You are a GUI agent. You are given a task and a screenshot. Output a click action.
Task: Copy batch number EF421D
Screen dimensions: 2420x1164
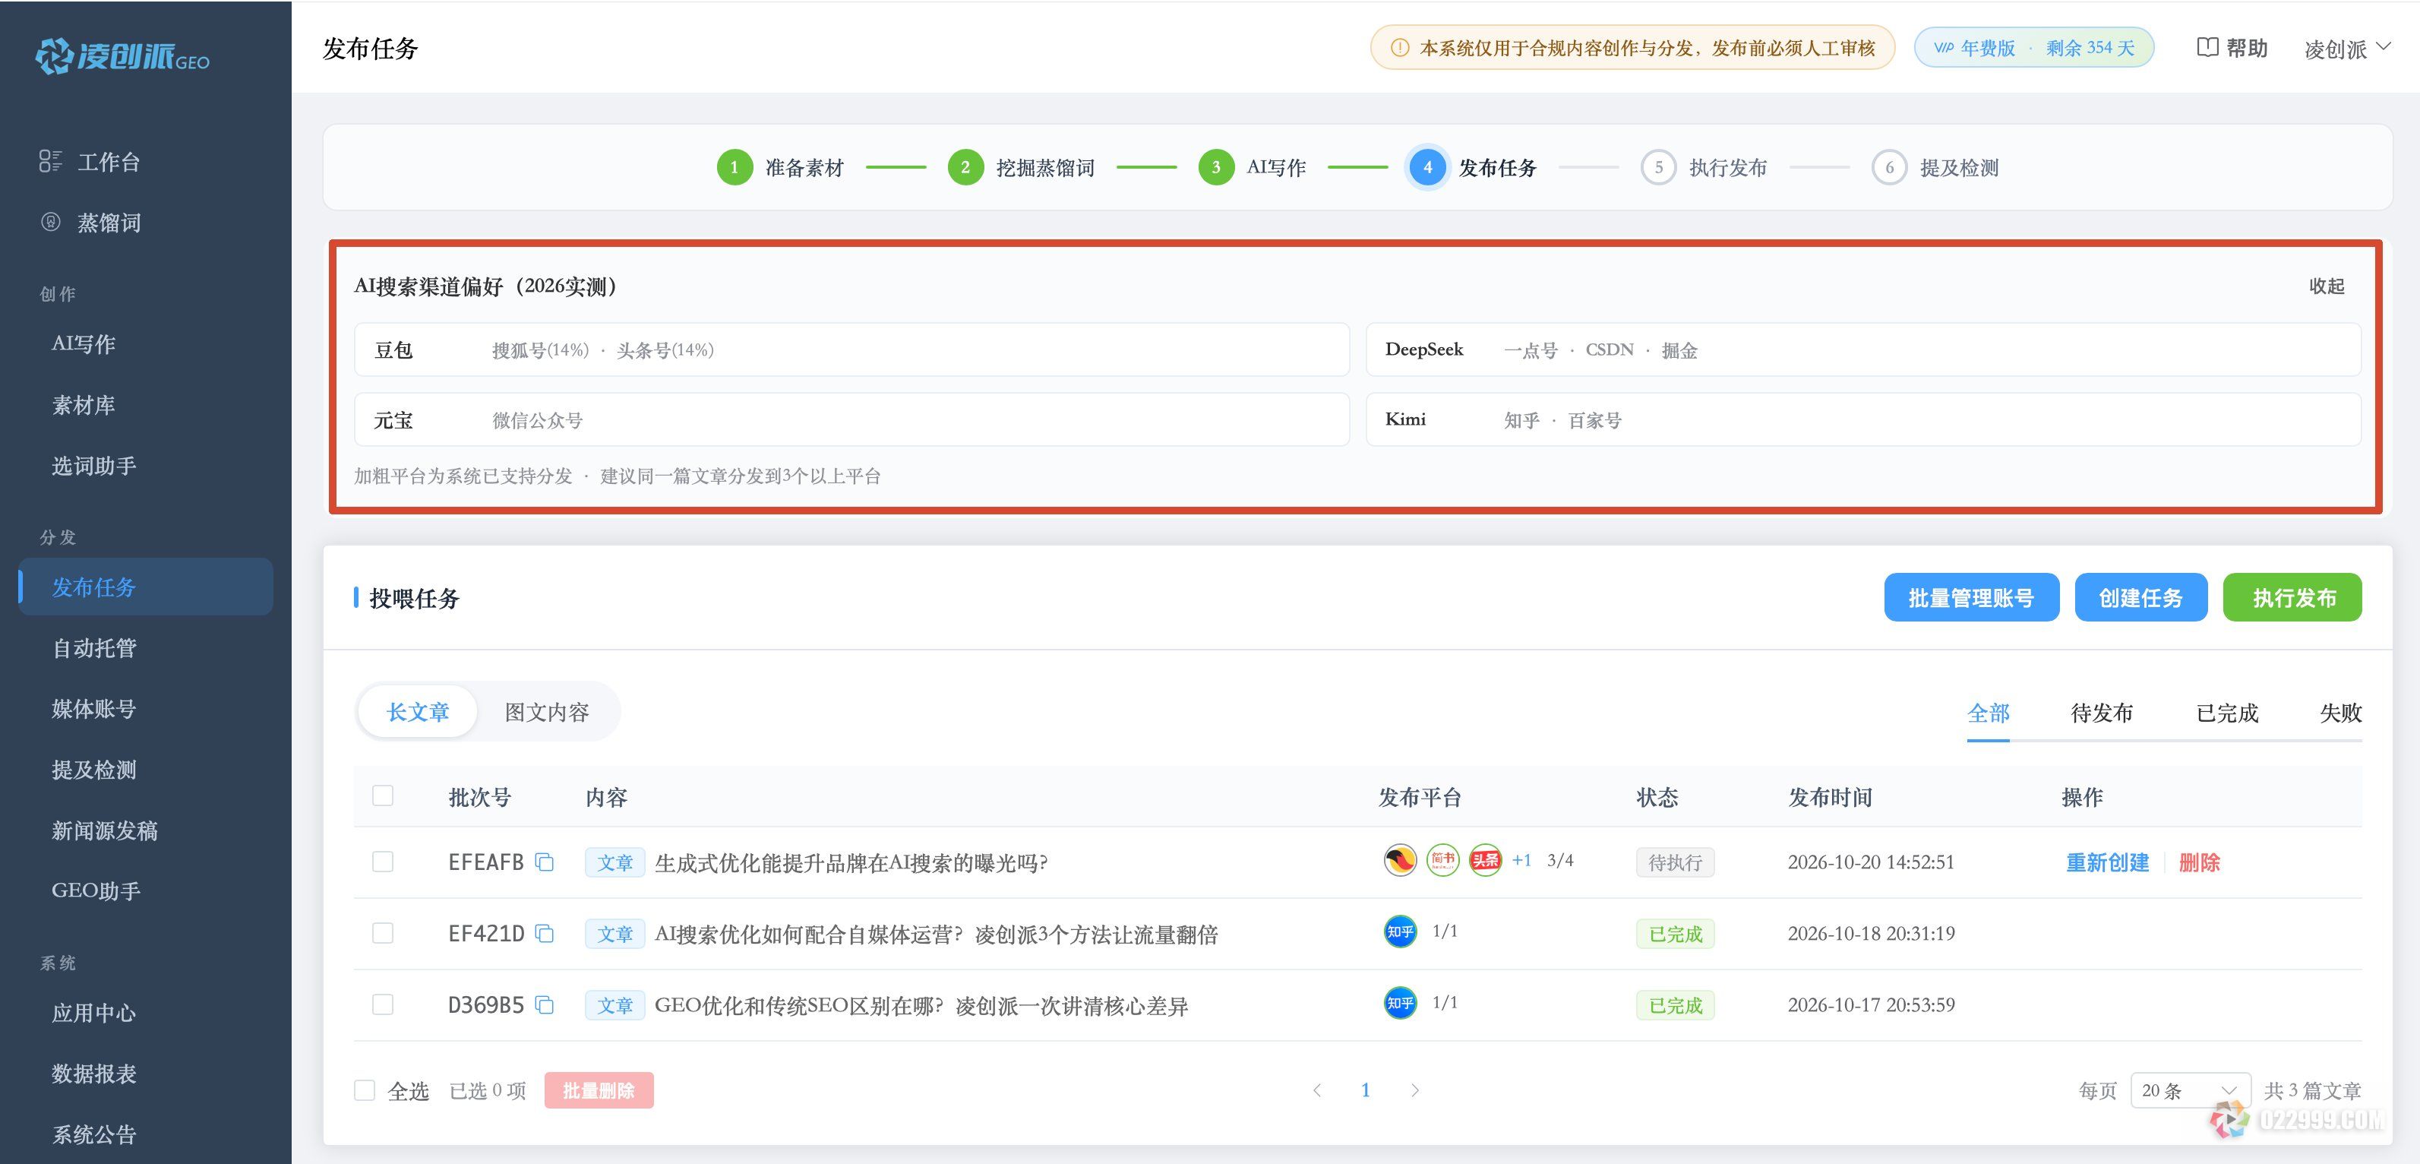(x=545, y=933)
